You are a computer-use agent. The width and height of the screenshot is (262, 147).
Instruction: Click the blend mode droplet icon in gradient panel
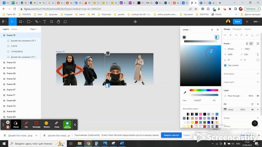(x=212, y=30)
